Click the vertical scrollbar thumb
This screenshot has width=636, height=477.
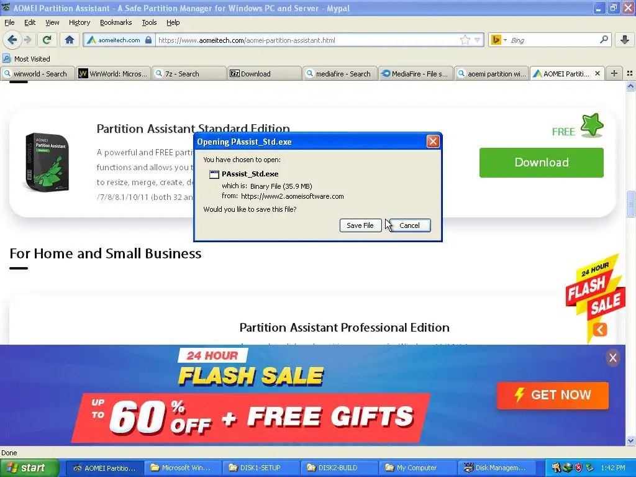click(x=630, y=204)
